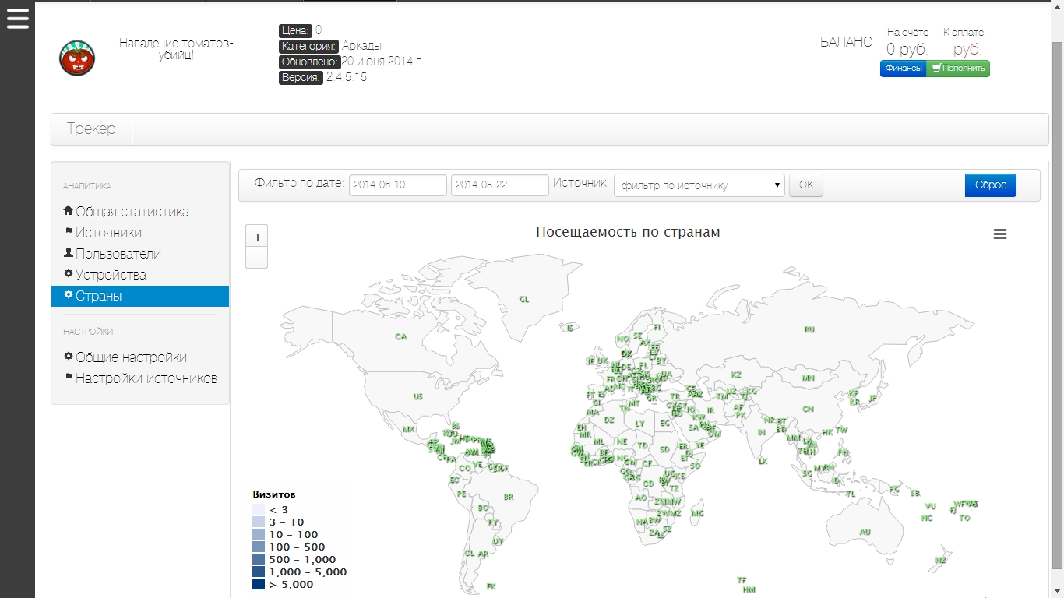Toggle the '< 3' visits legend item
Screen dimensions: 1064x598
pos(278,509)
